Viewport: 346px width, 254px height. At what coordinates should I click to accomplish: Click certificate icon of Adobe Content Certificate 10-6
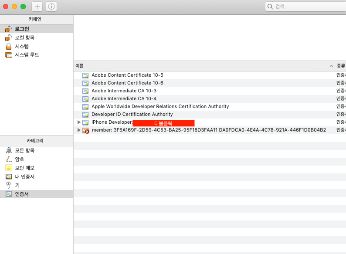pos(85,83)
